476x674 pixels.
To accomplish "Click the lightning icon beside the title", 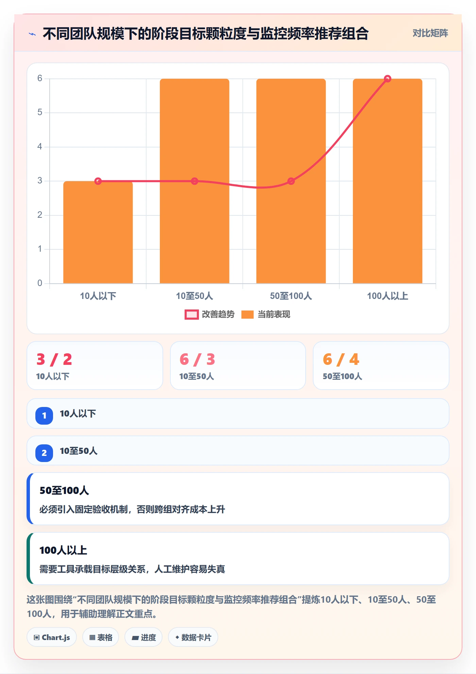I will pyautogui.click(x=32, y=34).
